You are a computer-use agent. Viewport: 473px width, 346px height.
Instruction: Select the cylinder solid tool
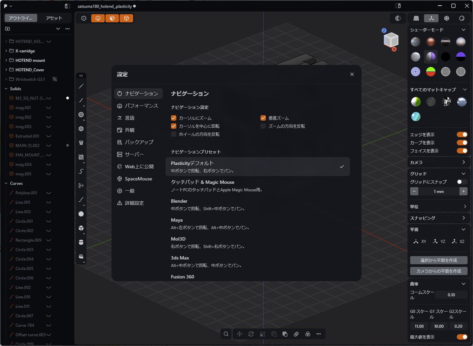coord(81,242)
